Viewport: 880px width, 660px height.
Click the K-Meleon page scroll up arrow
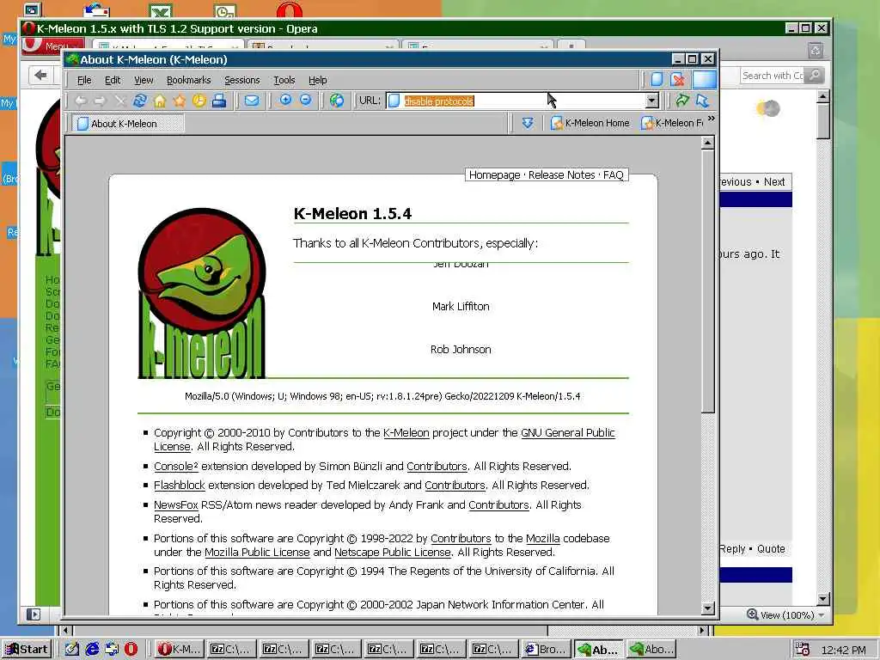(708, 144)
